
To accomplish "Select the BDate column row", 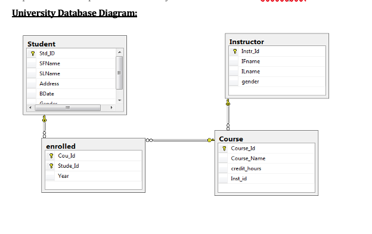I will (x=72, y=94).
